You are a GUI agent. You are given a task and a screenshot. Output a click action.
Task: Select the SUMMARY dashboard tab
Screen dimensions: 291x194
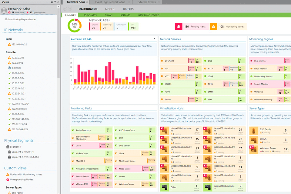pos(70,15)
